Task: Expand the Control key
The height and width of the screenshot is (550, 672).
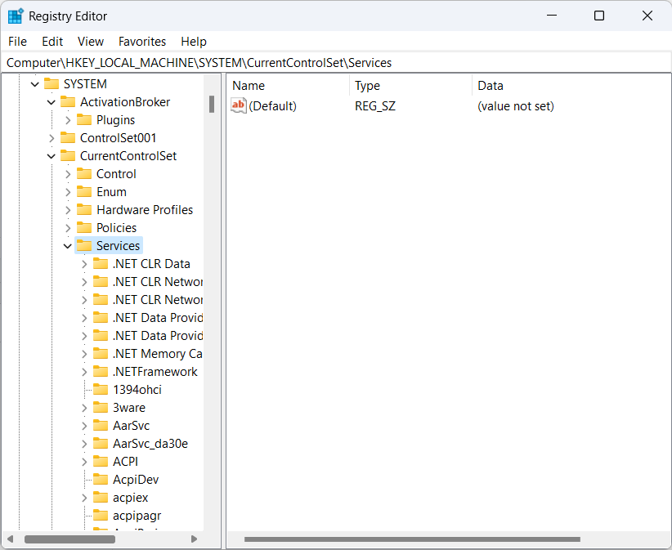Action: click(x=68, y=174)
